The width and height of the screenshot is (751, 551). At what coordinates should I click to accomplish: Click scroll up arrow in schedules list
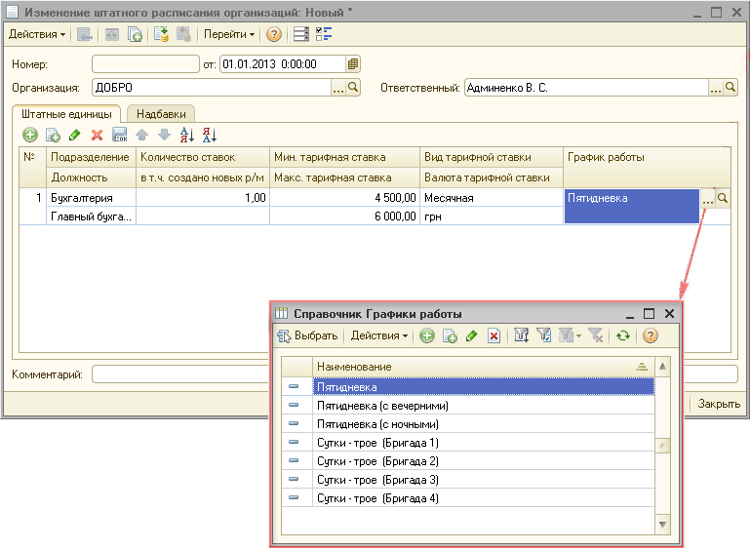(662, 367)
